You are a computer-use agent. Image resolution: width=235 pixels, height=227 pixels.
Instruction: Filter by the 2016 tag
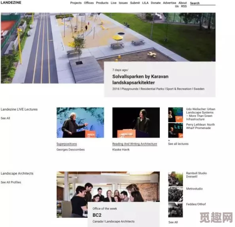(116, 89)
